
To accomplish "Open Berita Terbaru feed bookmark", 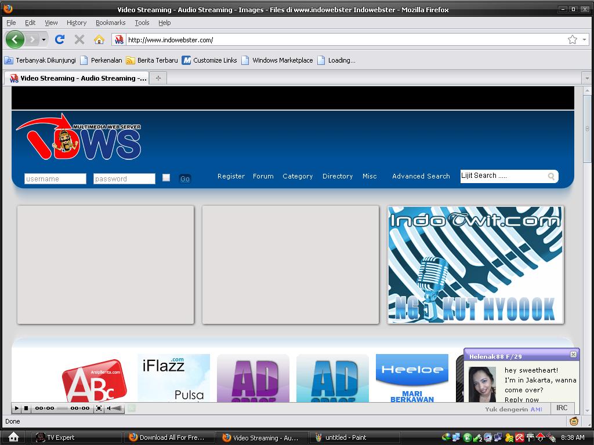I will tap(152, 60).
